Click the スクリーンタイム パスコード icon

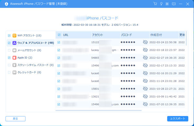point(14,65)
